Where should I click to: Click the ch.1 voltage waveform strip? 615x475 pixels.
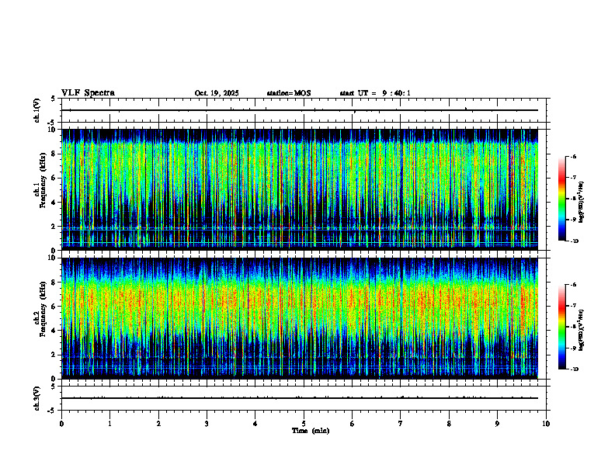coord(304,110)
